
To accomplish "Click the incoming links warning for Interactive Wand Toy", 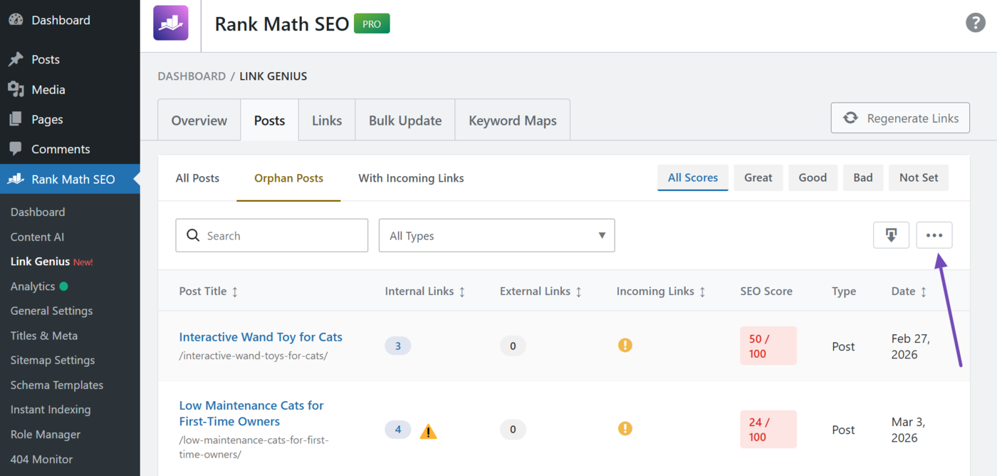I will [625, 346].
